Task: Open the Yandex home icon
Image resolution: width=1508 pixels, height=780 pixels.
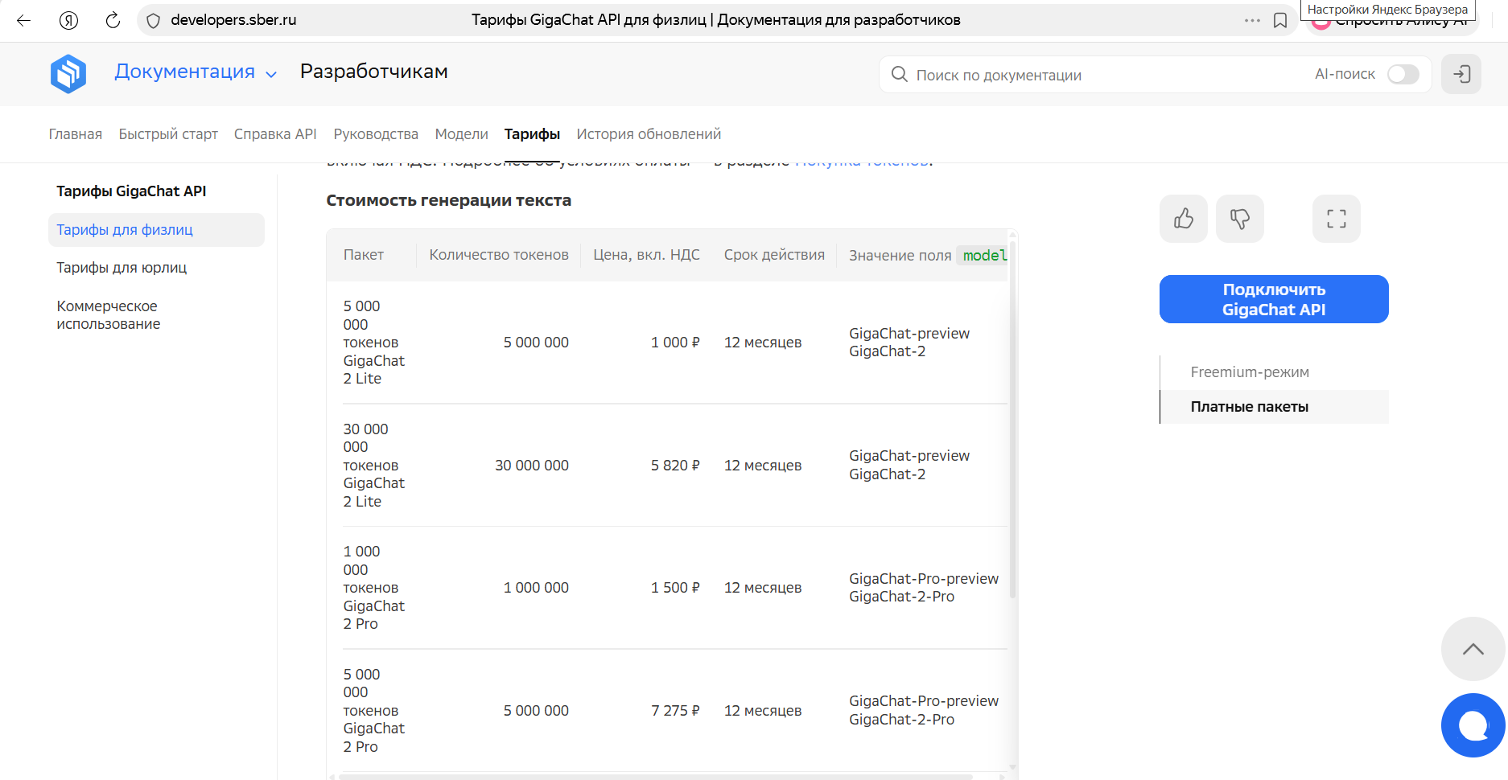Action: pos(68,20)
